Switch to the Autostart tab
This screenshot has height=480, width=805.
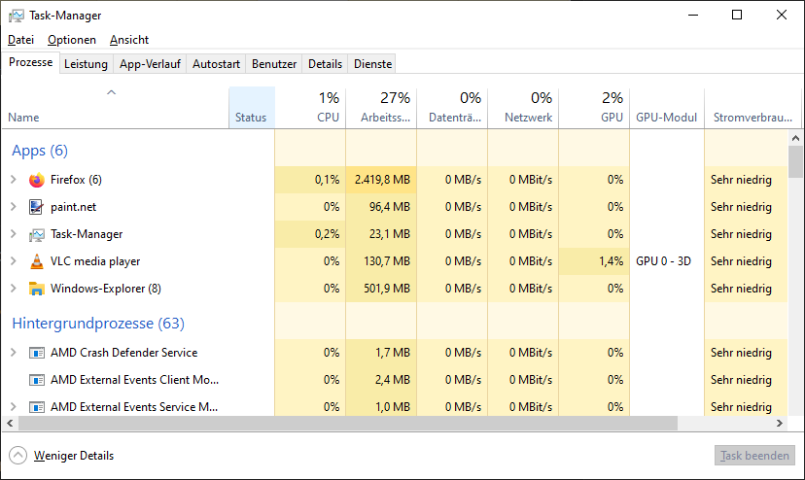click(x=216, y=64)
